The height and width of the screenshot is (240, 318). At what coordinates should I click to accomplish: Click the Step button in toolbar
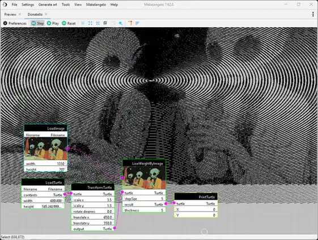coord(37,23)
